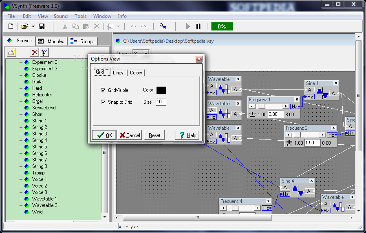Click the Delete X toolbar icon
This screenshot has height=233, width=366.
click(97, 26)
